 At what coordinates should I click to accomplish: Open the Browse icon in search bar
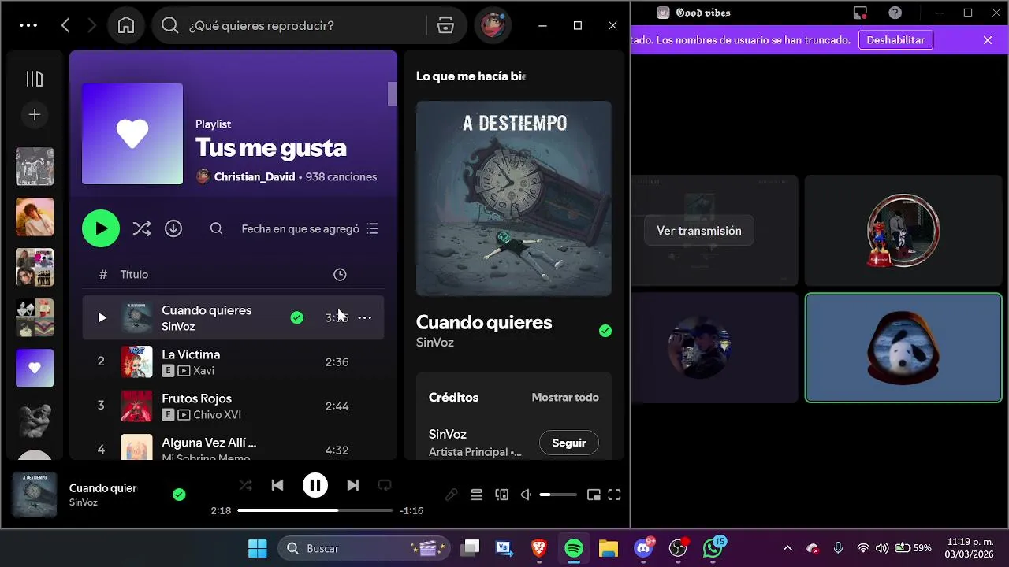(445, 25)
